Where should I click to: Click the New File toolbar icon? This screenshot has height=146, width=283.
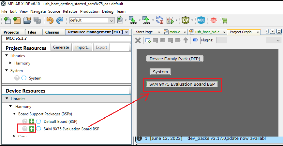[7, 20]
